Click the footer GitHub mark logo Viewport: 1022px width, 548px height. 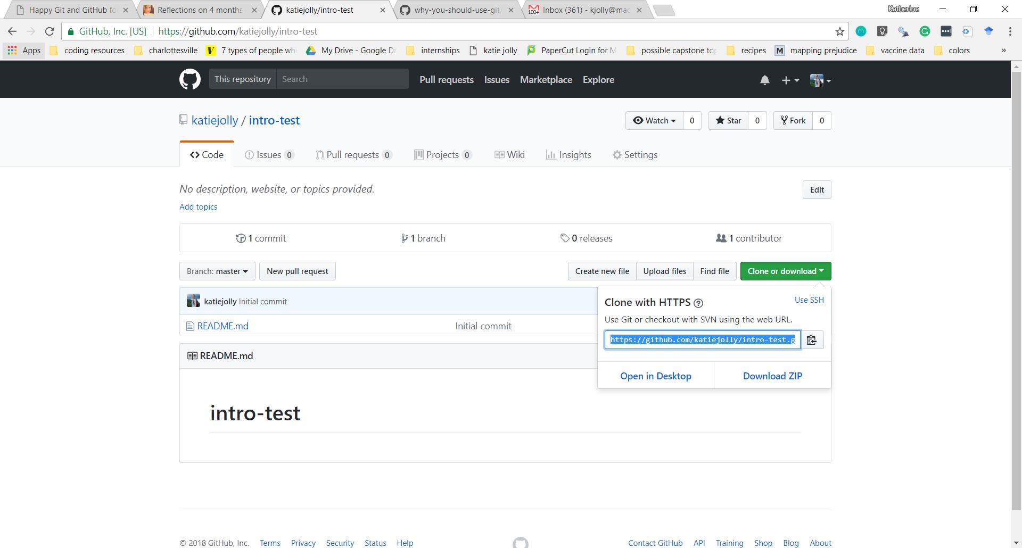520,542
